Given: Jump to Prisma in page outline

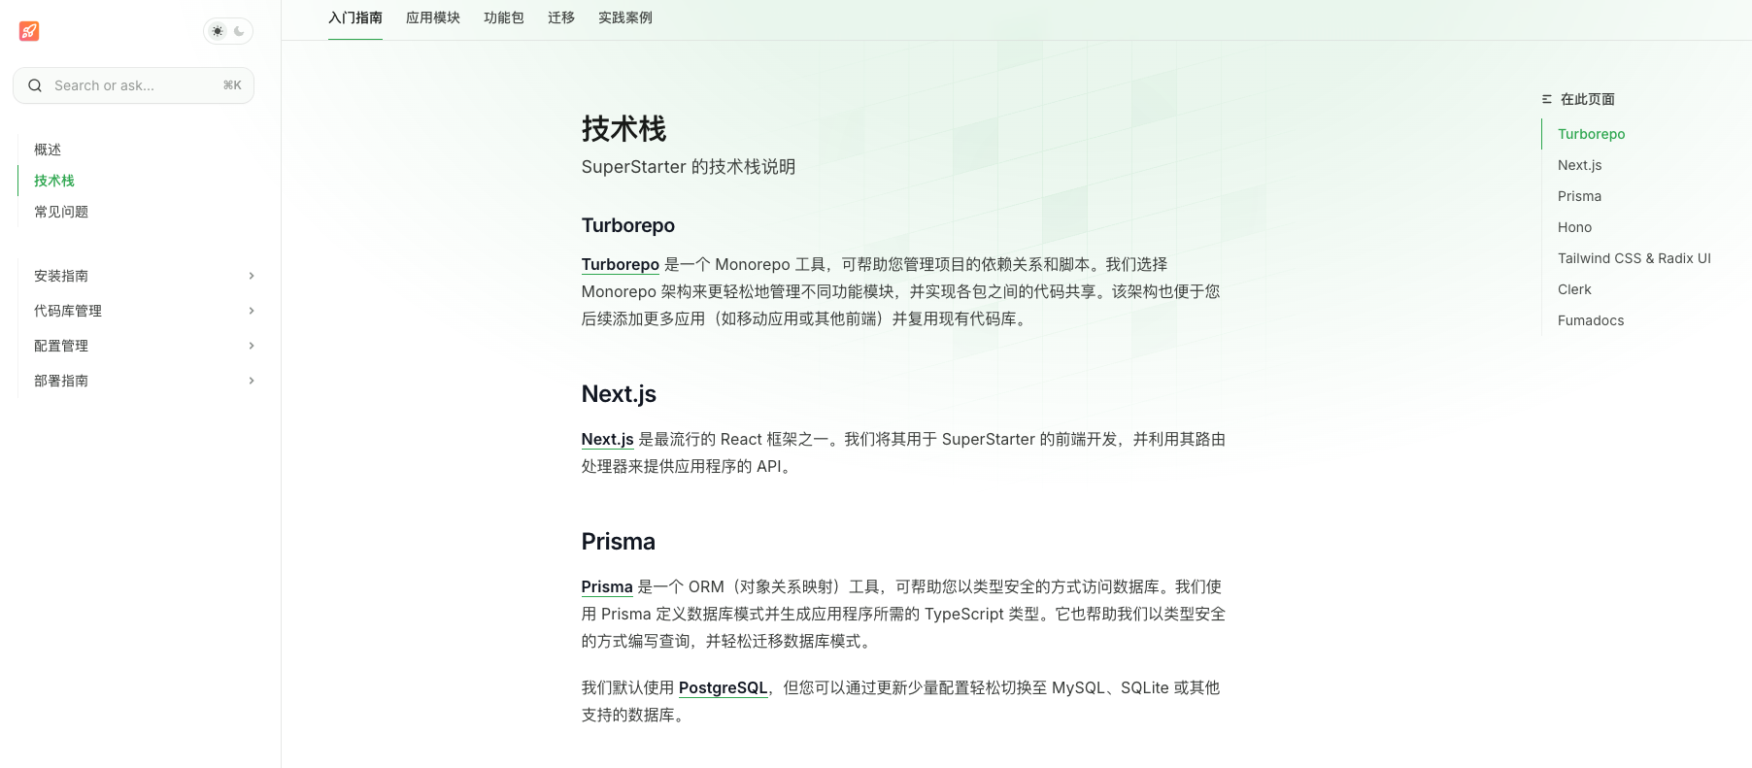Looking at the screenshot, I should point(1580,196).
